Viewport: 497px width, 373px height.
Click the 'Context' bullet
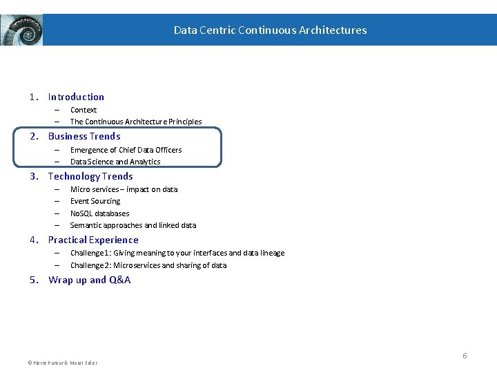click(x=84, y=110)
